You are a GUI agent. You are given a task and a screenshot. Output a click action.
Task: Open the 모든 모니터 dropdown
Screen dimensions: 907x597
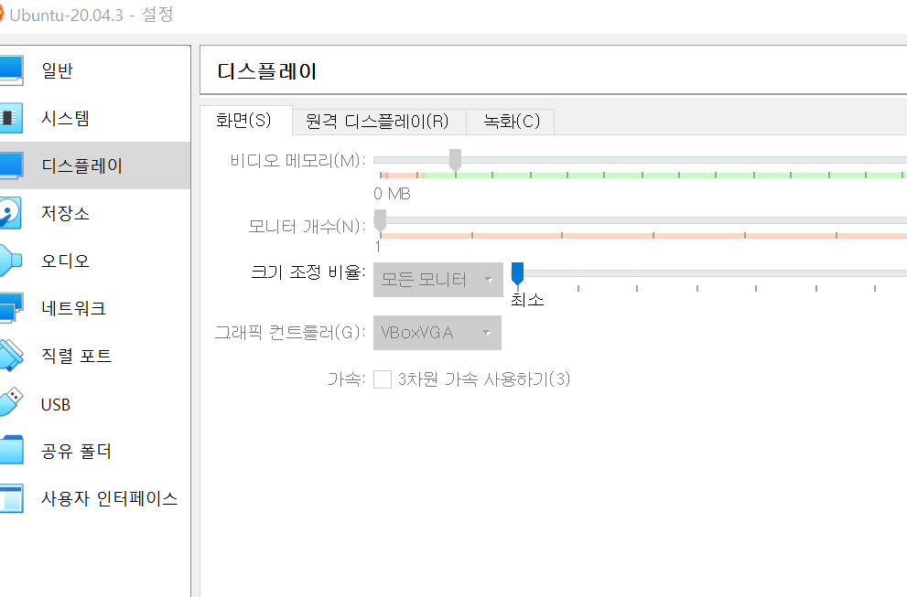tap(437, 280)
